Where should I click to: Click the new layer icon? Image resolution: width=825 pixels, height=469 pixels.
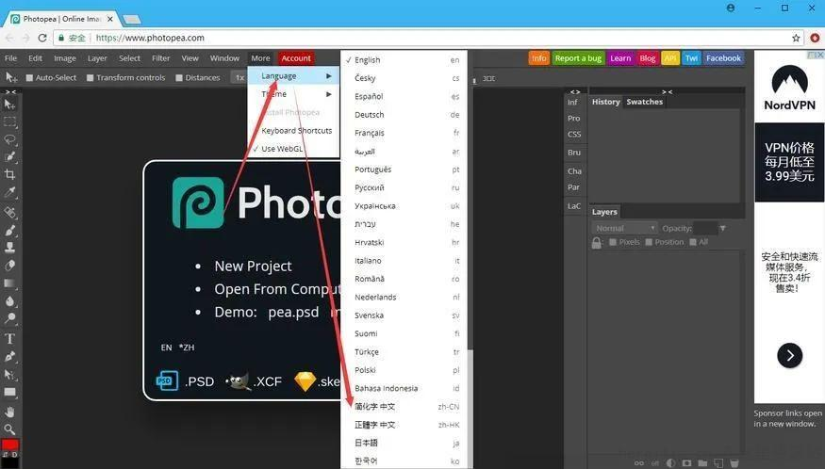[x=718, y=463]
